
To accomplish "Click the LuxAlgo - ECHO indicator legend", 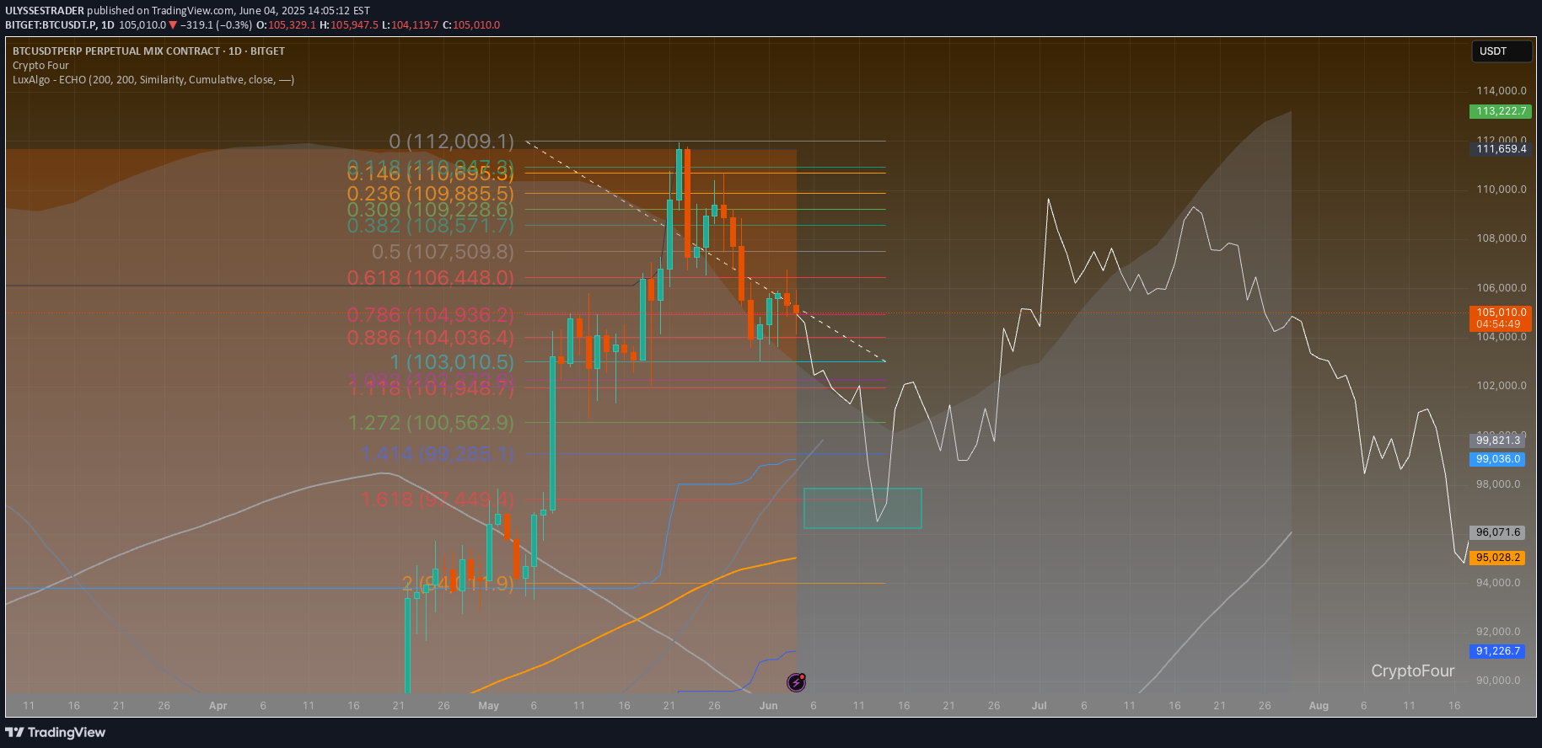I will [153, 80].
